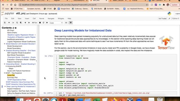
Task: Switch to the Week1_Lecture browser tab
Action: [x=118, y=1]
